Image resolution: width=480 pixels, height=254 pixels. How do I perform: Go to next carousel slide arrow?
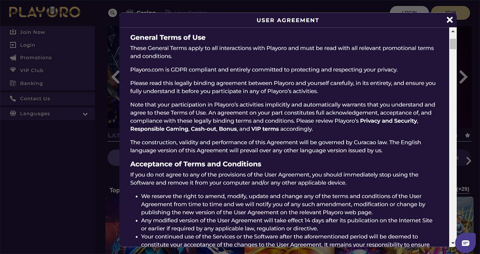463,77
